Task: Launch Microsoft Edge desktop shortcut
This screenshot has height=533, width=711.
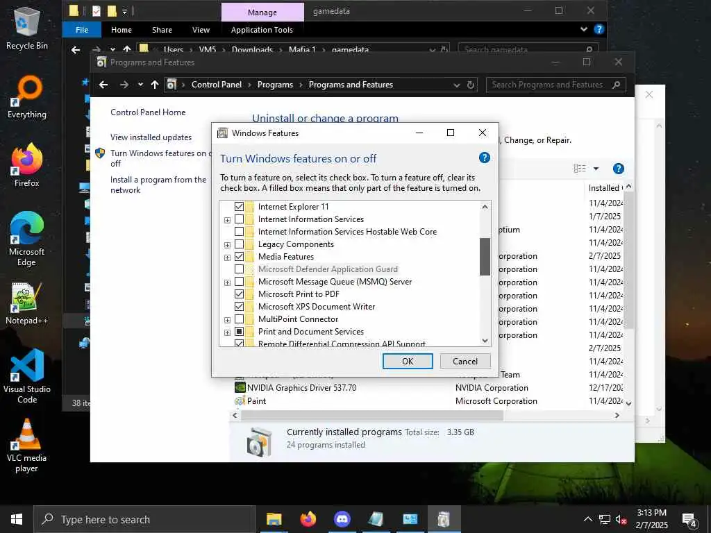Action: [x=27, y=239]
